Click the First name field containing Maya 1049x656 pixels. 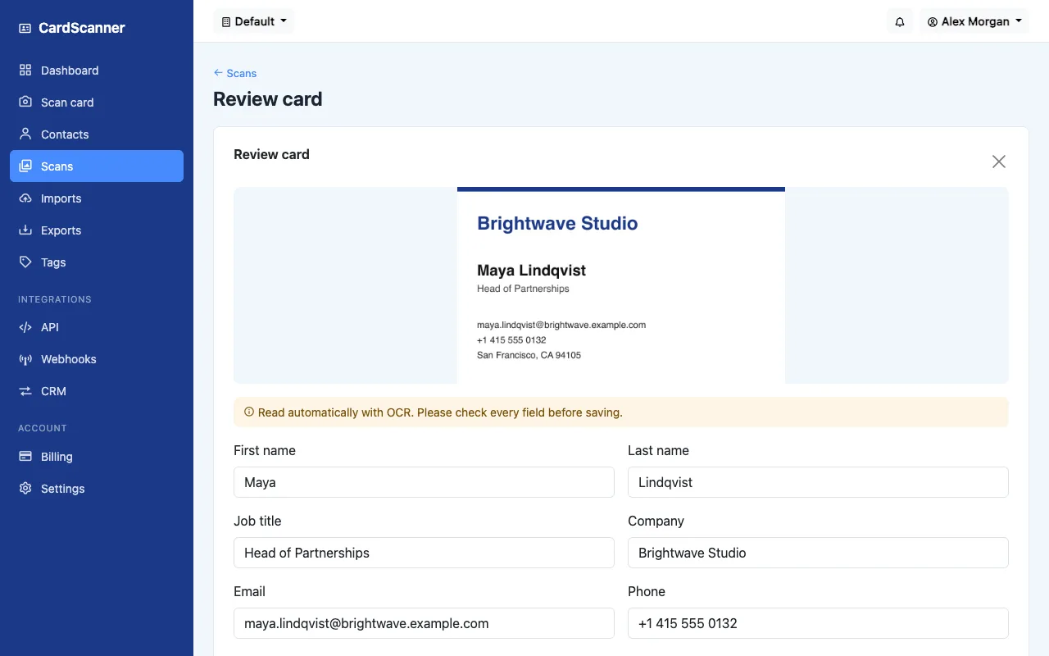point(424,482)
